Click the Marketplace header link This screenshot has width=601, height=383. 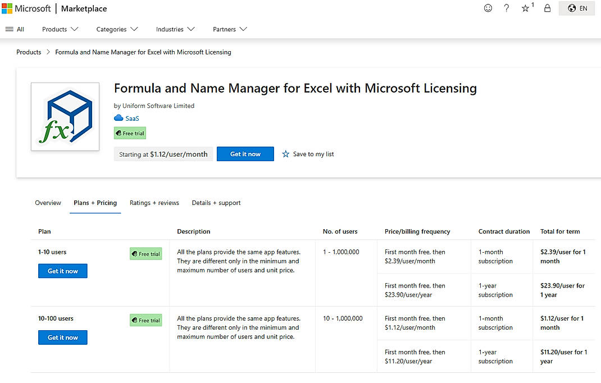click(84, 8)
